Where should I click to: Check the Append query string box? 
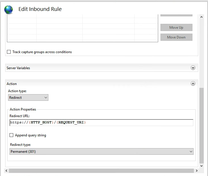[x=12, y=135]
